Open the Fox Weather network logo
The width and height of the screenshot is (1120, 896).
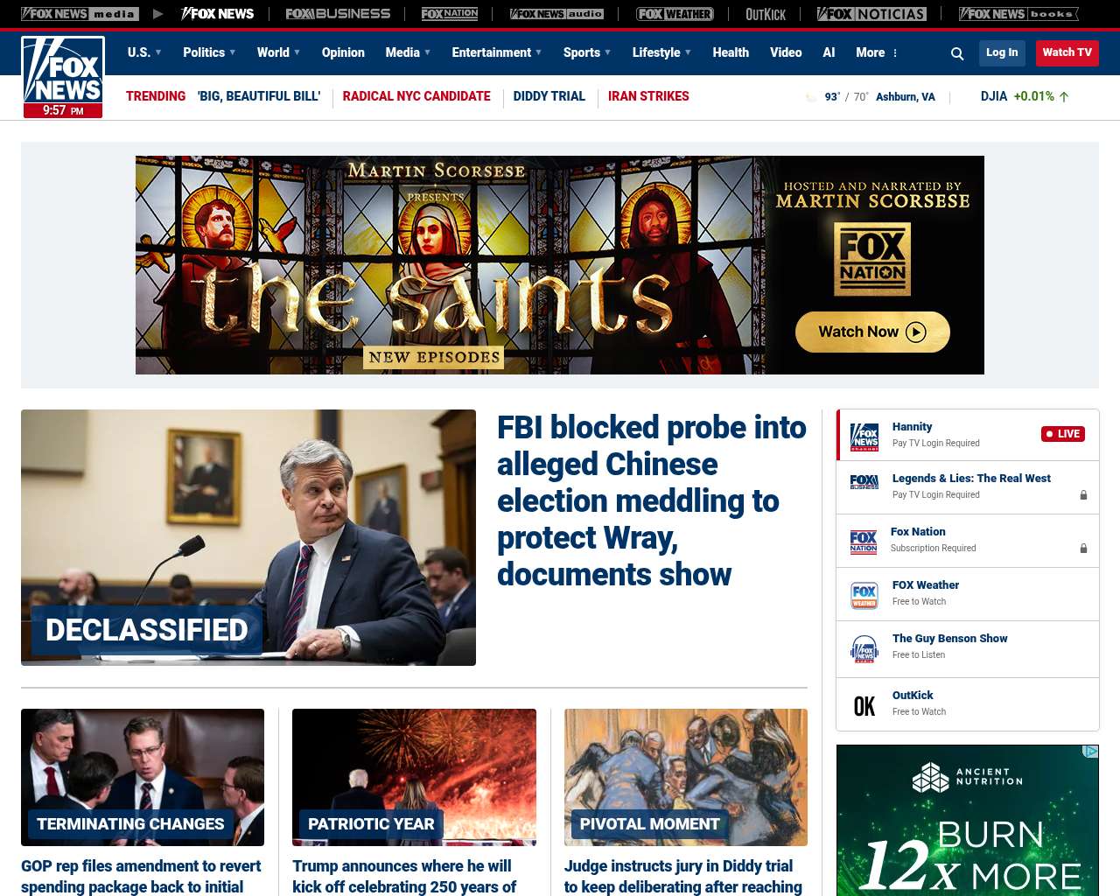coord(675,14)
